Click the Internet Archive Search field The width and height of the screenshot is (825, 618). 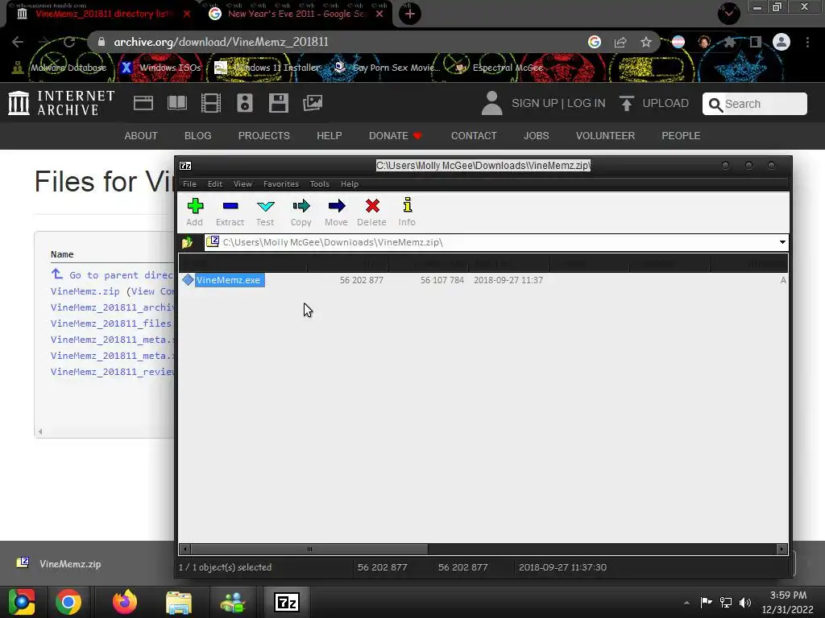point(754,104)
